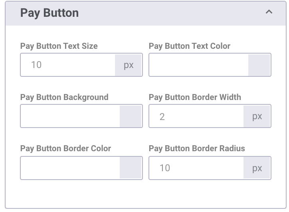Screen dimensions: 289x212
Task: Click the px unit beside Text Size
Action: 129,65
